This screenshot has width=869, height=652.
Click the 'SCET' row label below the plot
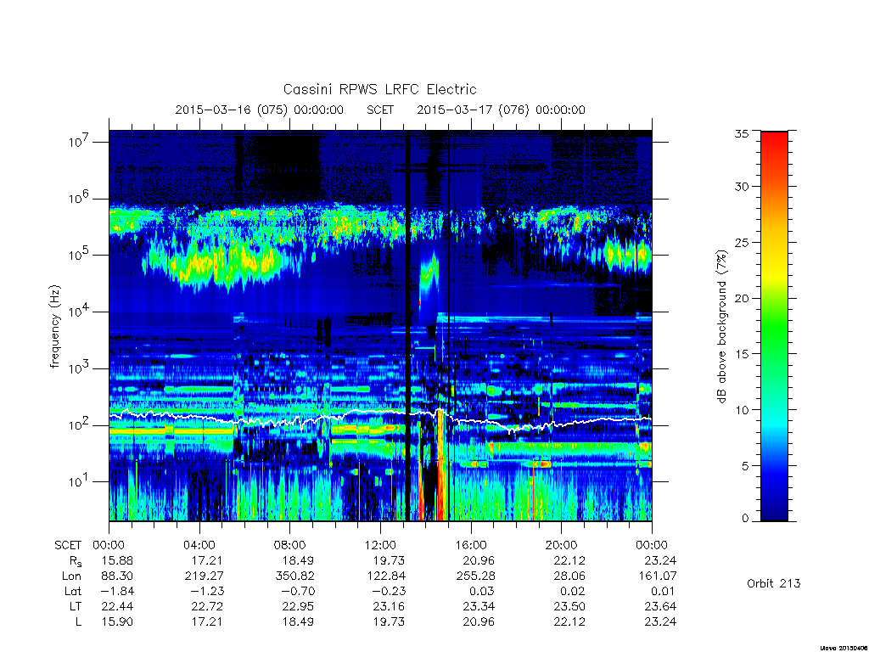tap(68, 546)
